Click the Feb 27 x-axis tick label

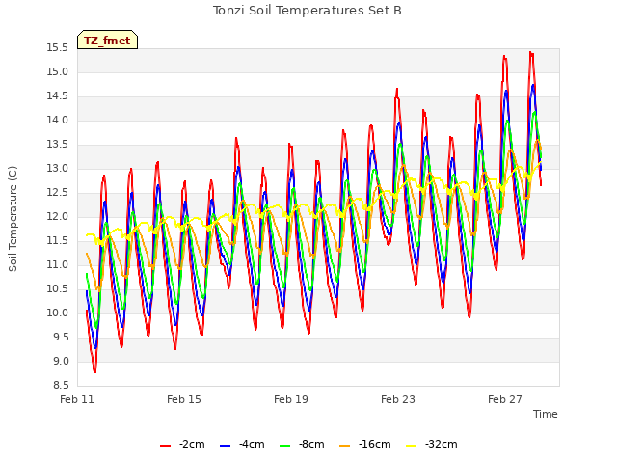tap(505, 399)
